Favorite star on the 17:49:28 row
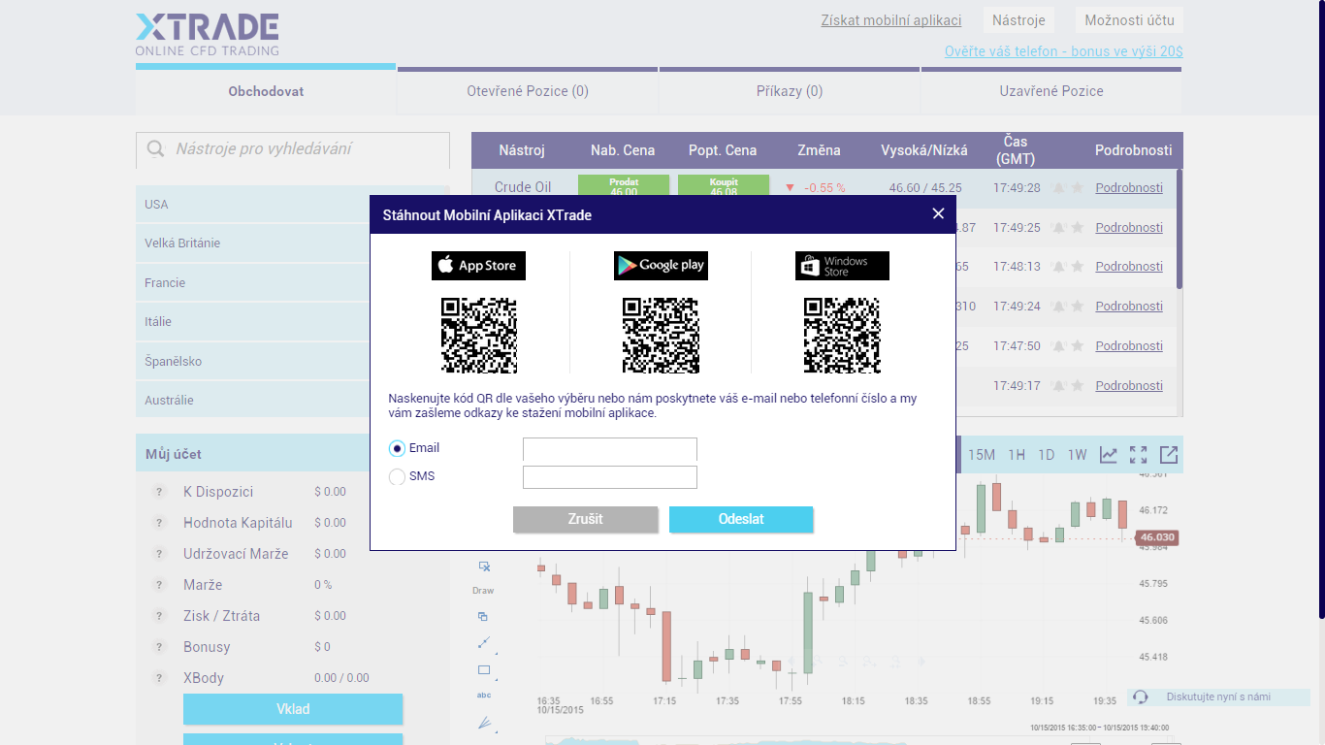 click(x=1077, y=188)
